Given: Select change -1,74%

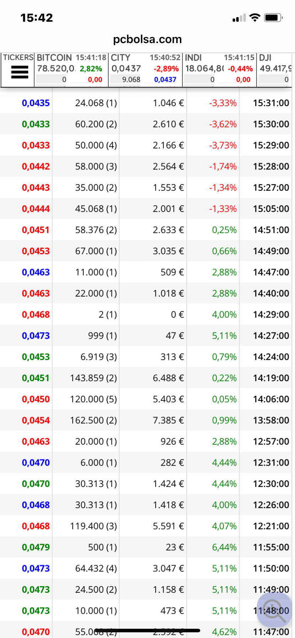Looking at the screenshot, I should tap(223, 167).
